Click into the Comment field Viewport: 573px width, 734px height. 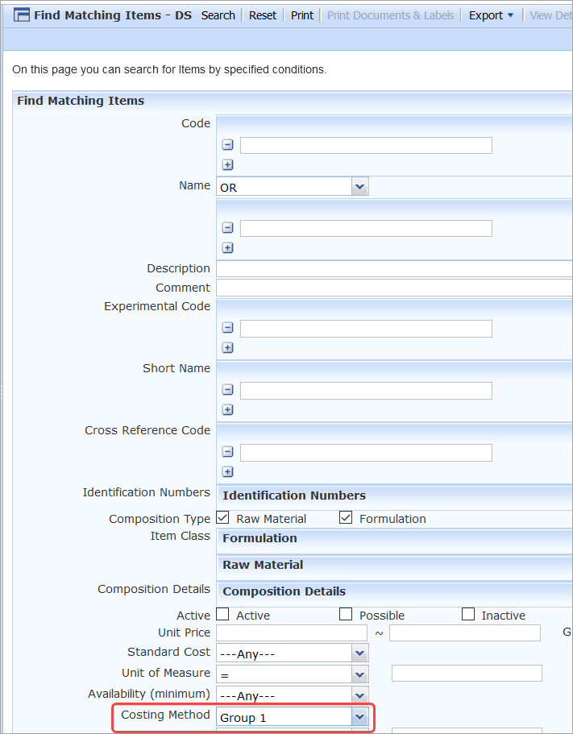tap(395, 288)
